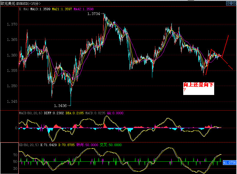This screenshot has height=174, width=237.
Task: Click the left arrow navigation icon
Action: 229,3
